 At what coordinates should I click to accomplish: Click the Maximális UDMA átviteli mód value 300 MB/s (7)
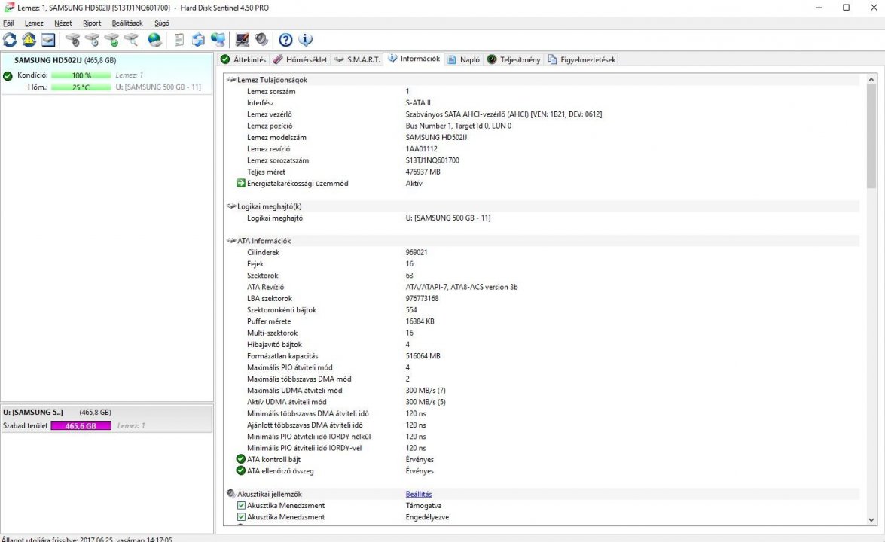[426, 390]
